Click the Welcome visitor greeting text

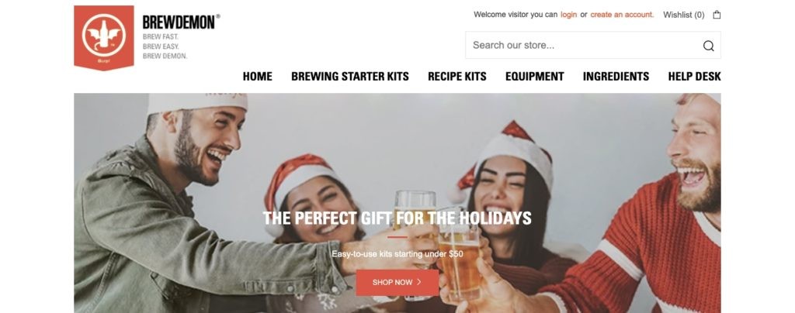[516, 15]
